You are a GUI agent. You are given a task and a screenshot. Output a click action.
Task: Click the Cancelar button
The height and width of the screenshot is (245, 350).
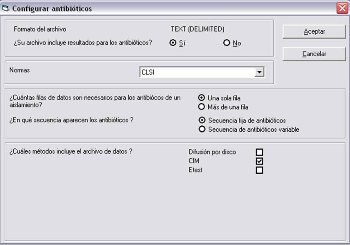pyautogui.click(x=314, y=54)
